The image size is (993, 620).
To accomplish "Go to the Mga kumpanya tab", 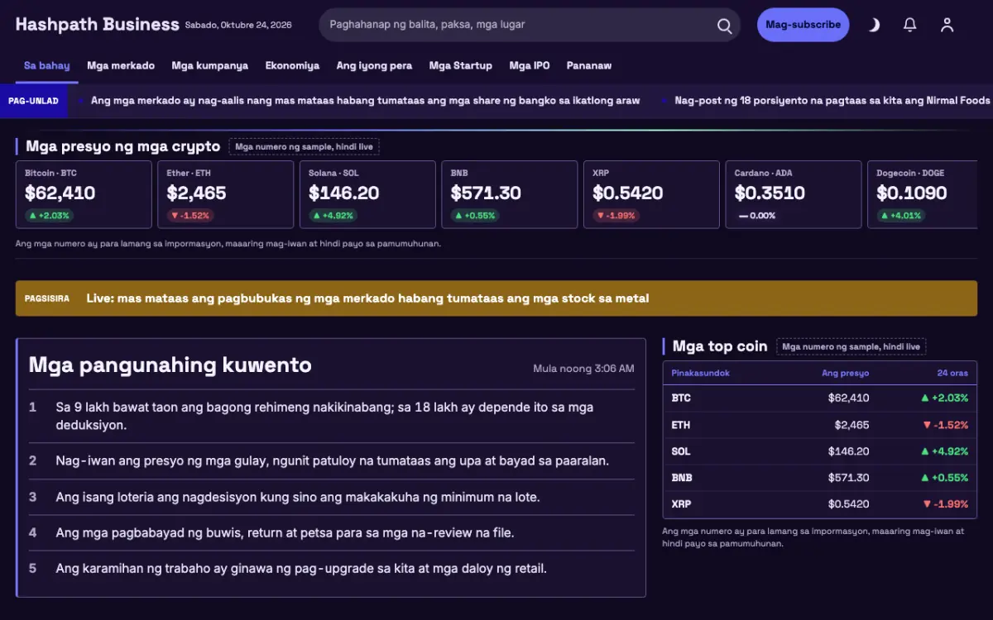I will click(x=210, y=65).
